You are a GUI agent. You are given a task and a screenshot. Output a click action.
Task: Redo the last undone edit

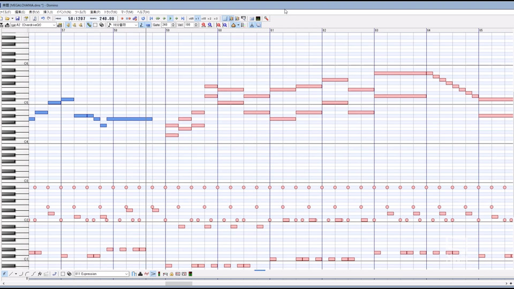[49, 19]
